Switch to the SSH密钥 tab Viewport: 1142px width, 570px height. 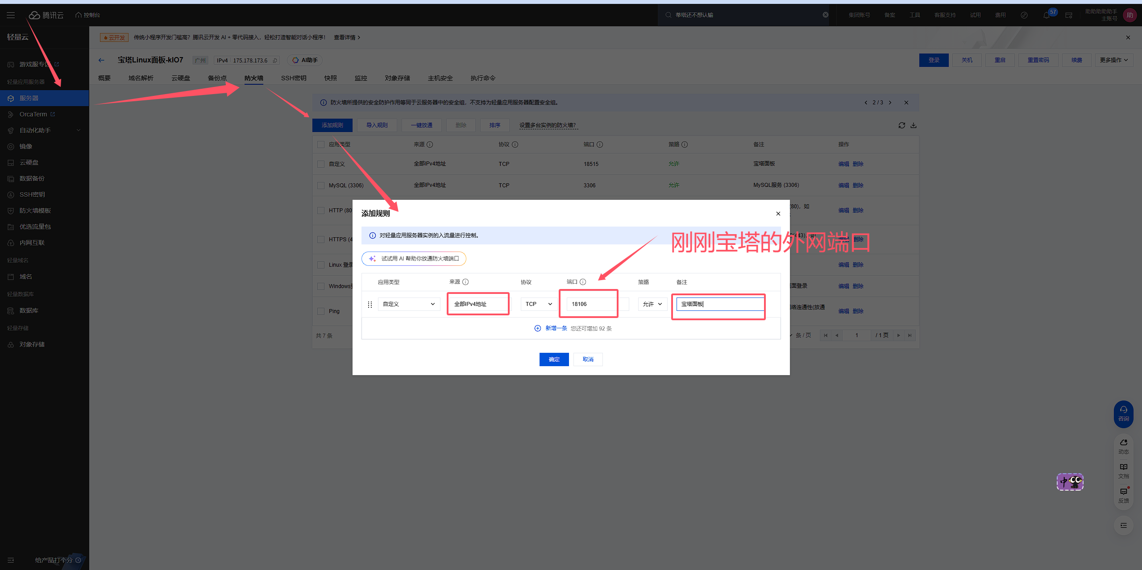click(x=293, y=78)
